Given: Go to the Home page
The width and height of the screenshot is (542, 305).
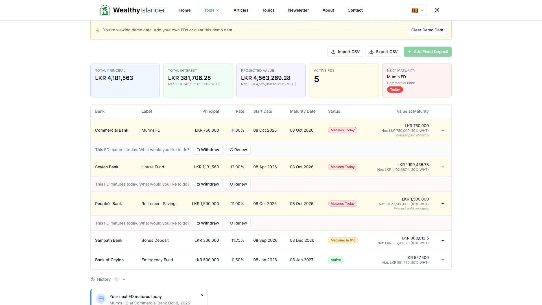Looking at the screenshot, I should [185, 10].
